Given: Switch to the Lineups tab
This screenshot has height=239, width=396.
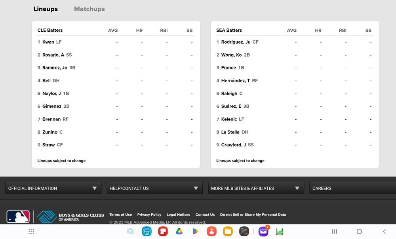Looking at the screenshot, I should pyautogui.click(x=46, y=9).
